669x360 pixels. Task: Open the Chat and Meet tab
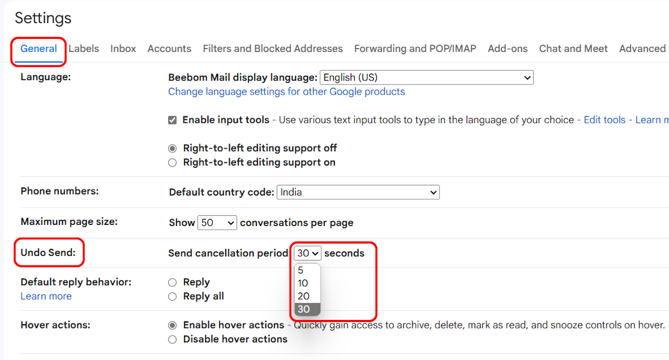pos(573,49)
